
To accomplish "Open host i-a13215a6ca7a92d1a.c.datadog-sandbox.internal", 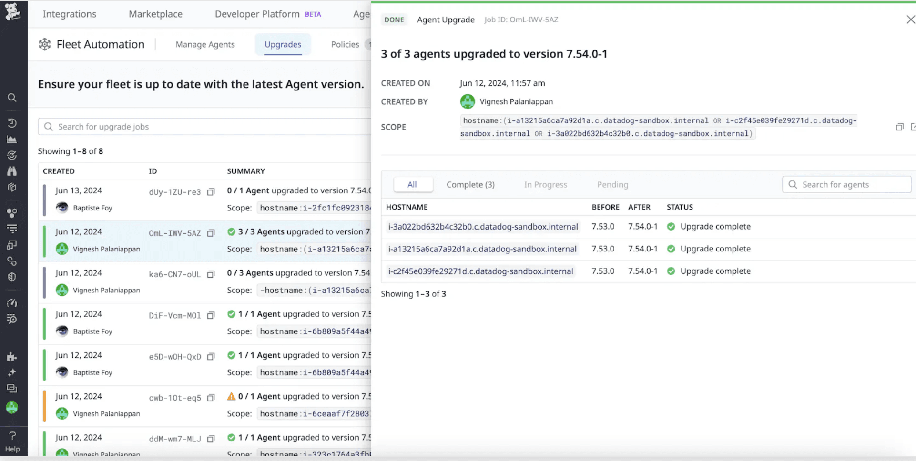I will 482,249.
